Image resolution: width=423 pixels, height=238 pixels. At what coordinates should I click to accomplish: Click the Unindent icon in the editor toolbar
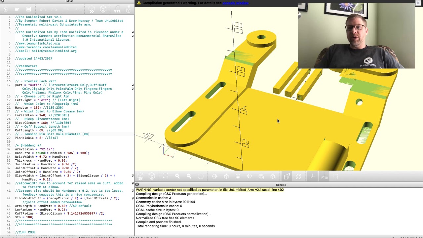(x=66, y=10)
